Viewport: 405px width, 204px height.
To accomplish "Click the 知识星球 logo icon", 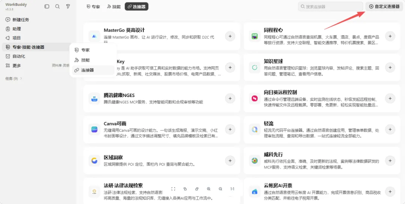I will click(255, 67).
